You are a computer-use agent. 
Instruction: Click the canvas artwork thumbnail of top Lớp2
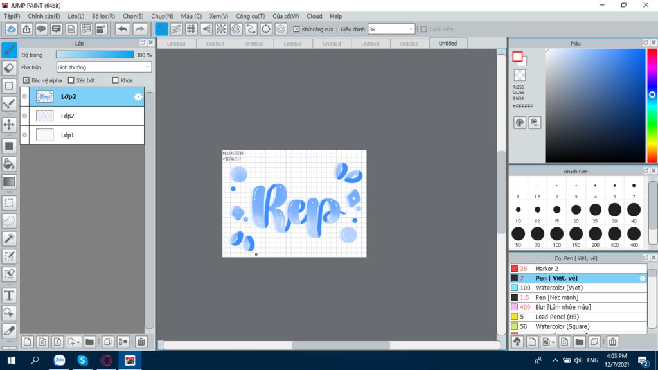coord(44,96)
